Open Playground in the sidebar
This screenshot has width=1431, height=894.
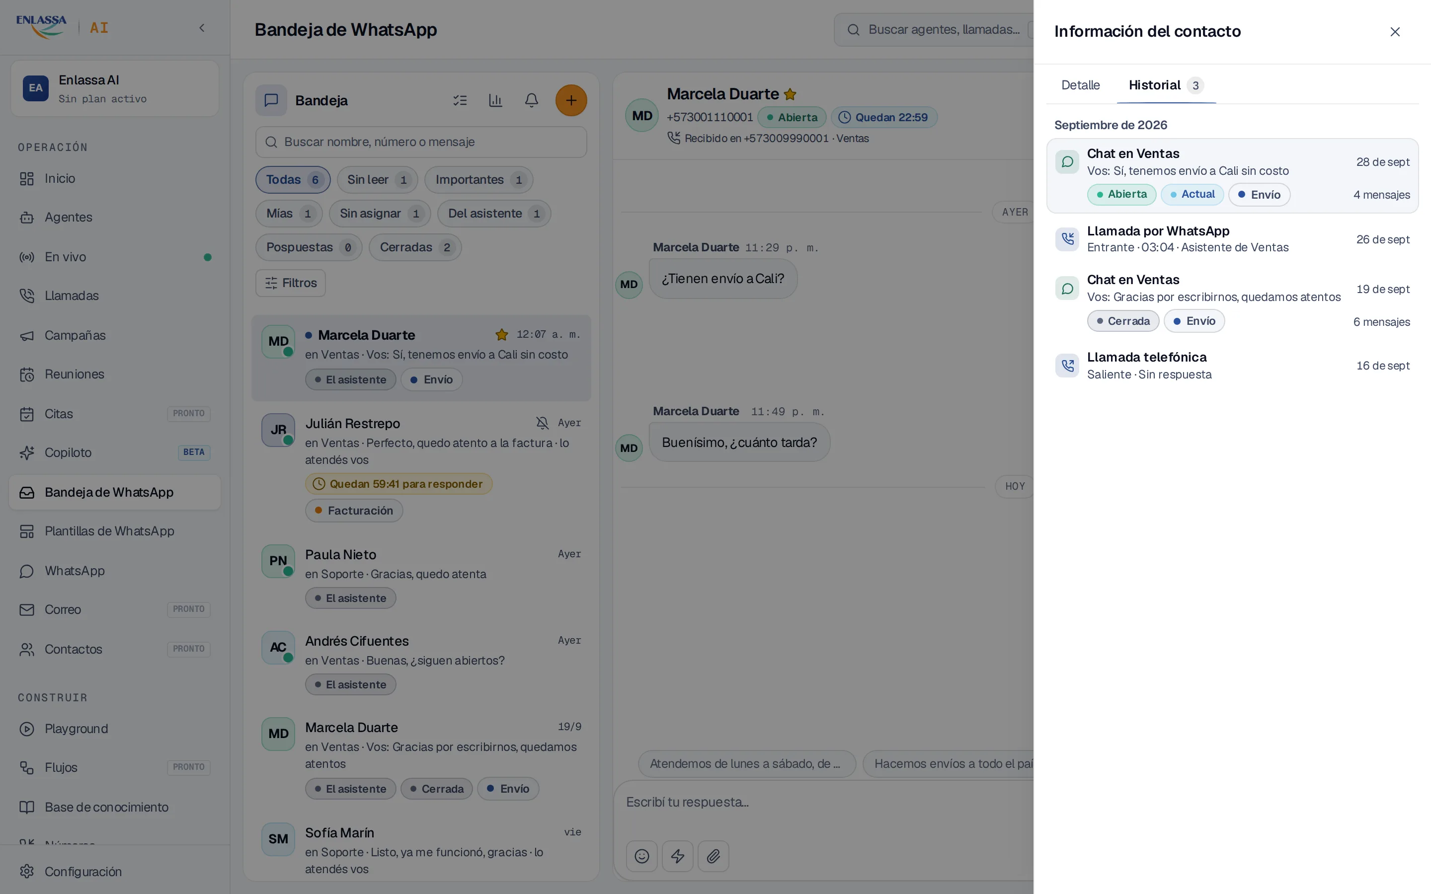click(115, 729)
